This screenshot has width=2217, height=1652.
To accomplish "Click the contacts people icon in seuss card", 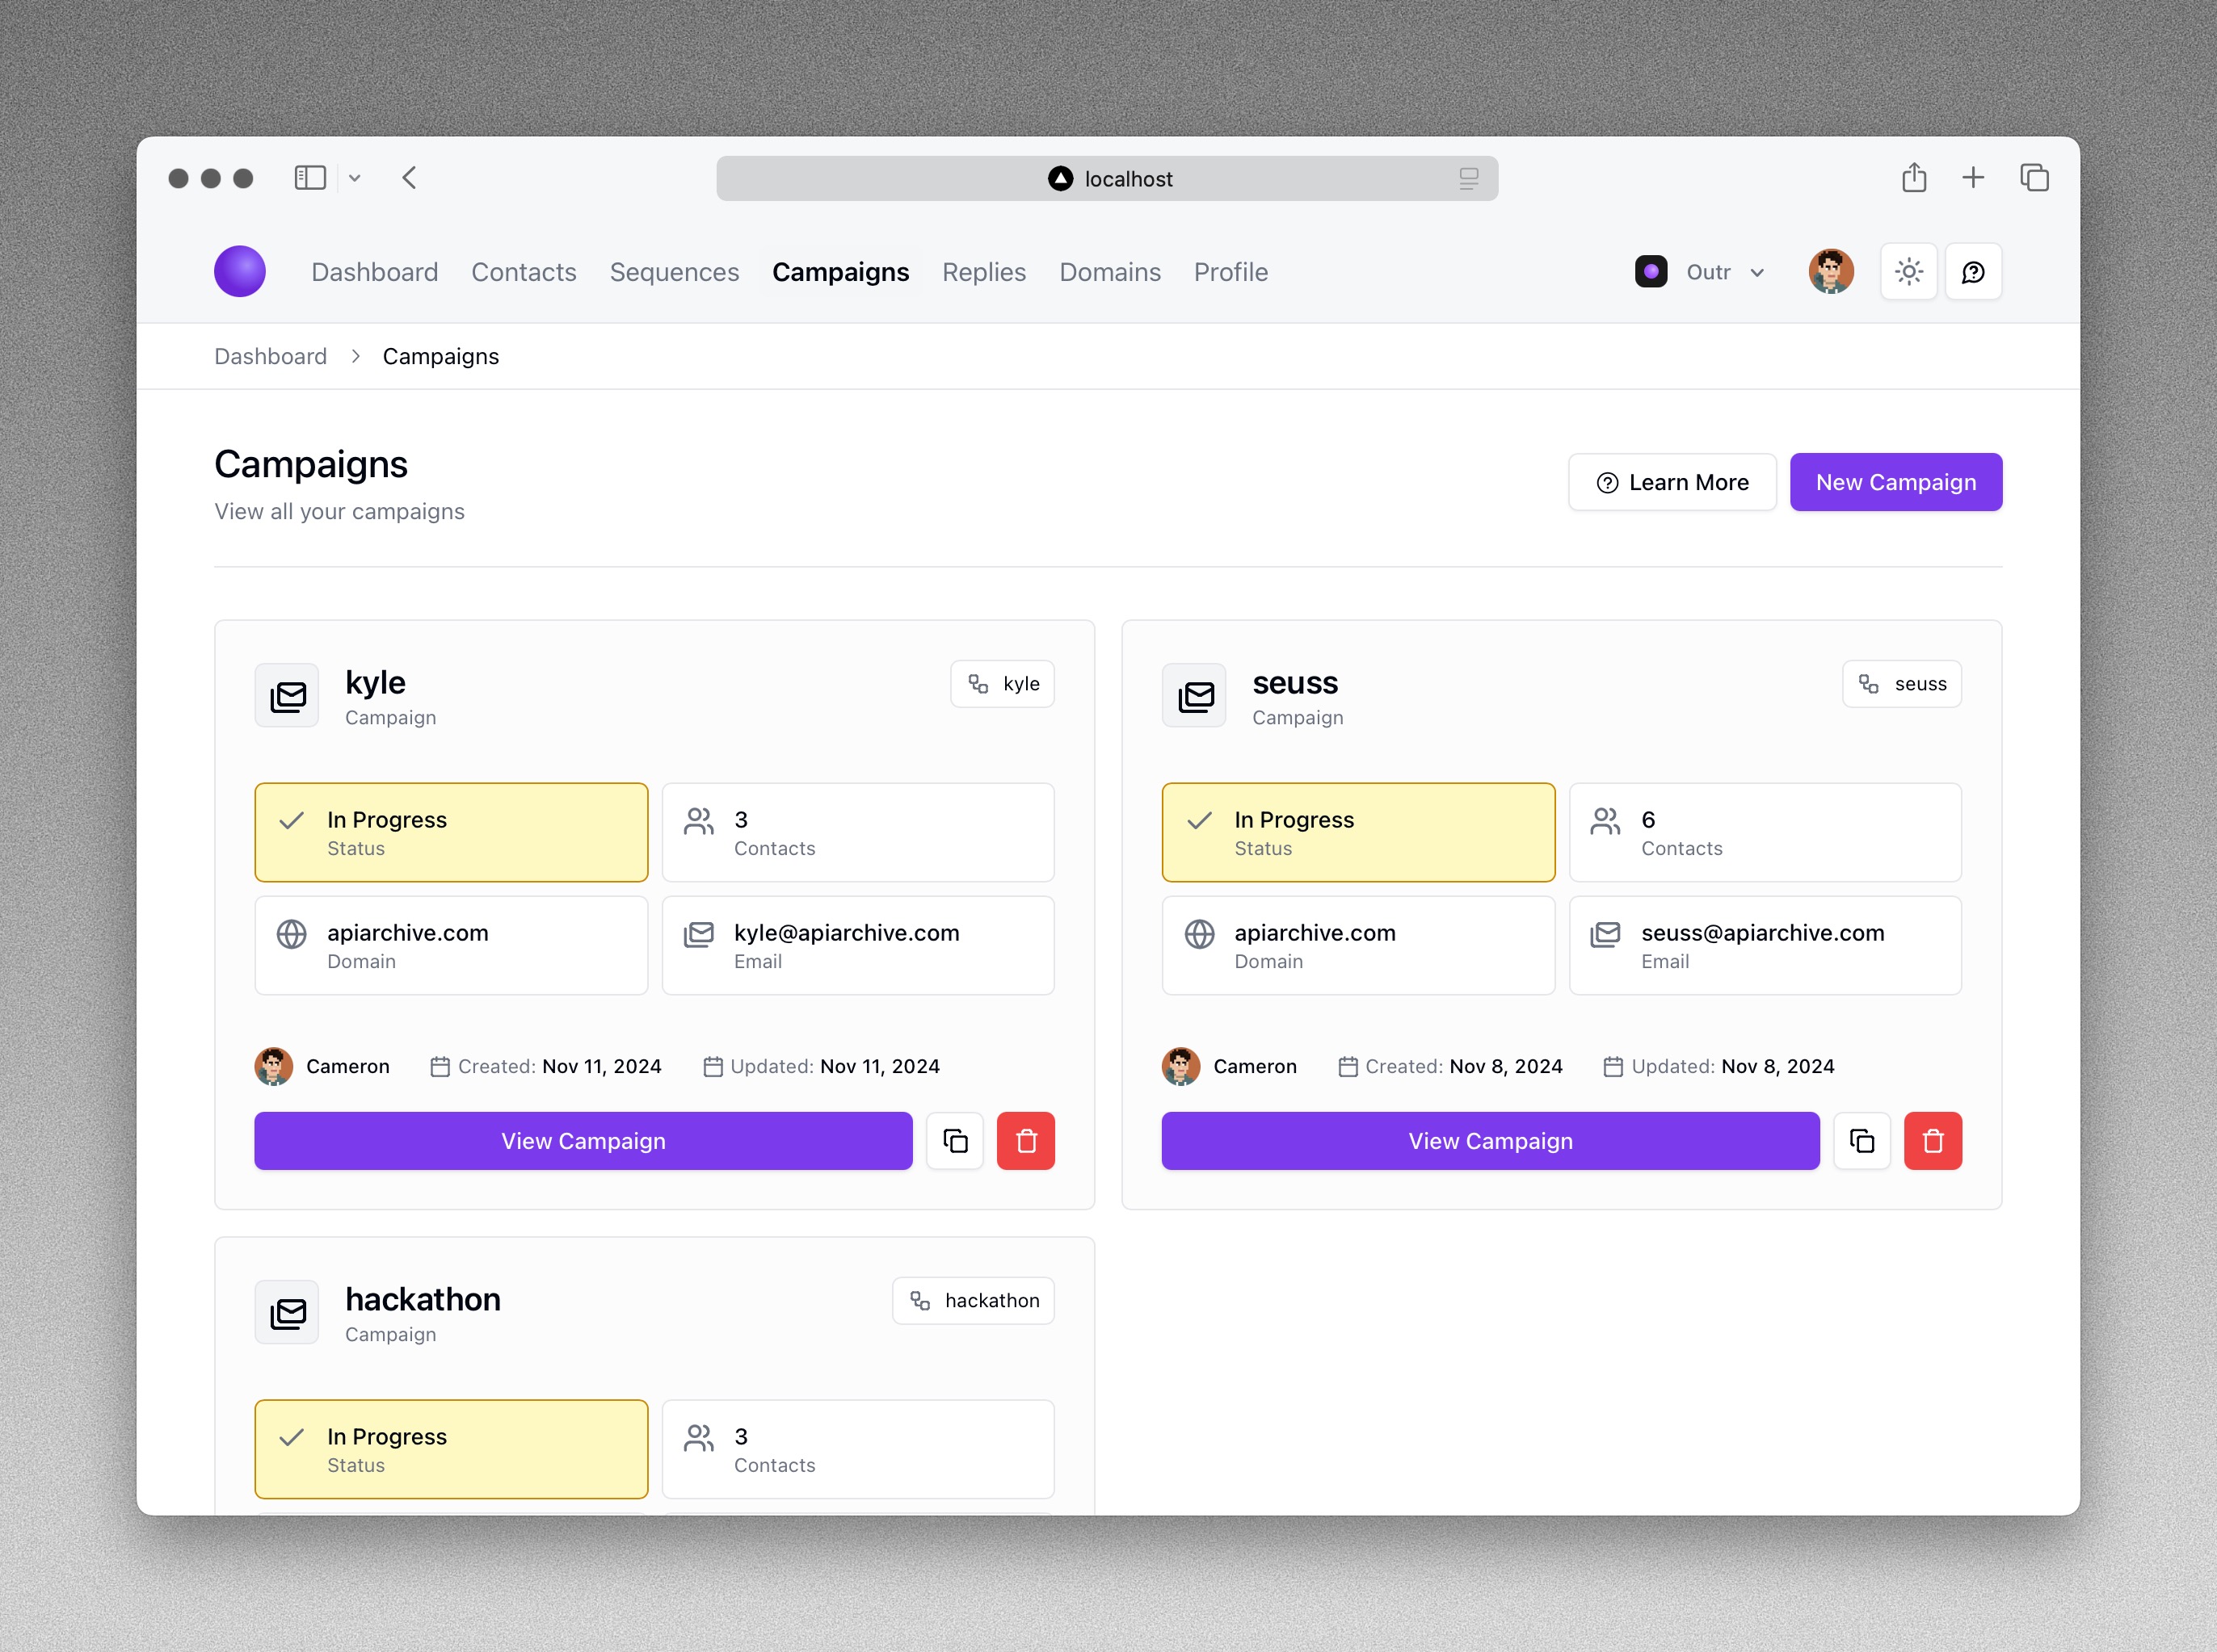I will point(1605,821).
